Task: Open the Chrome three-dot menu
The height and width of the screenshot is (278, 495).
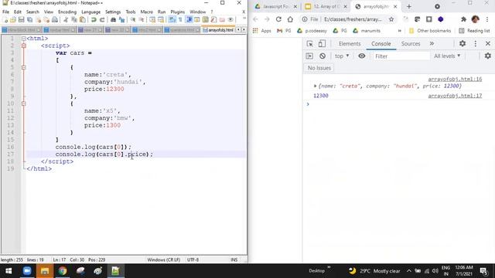Action: [488, 19]
